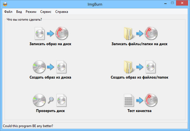This screenshot has width=190, height=131.
Task: Click the status bar text Could this program BE any better?
Action: [28, 126]
